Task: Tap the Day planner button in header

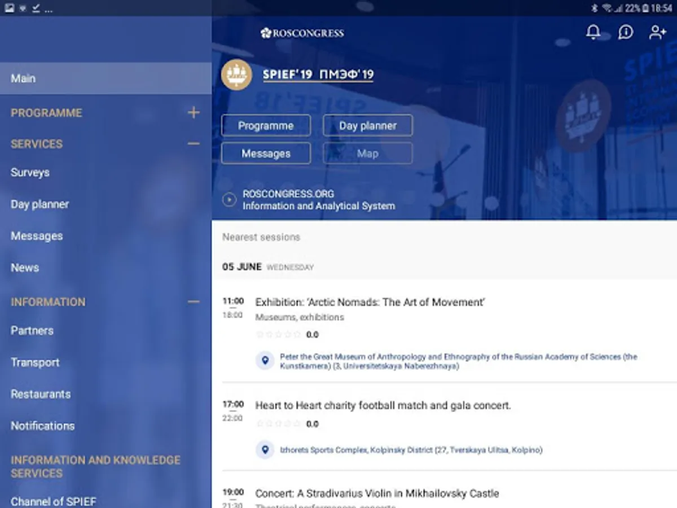Action: [x=367, y=126]
